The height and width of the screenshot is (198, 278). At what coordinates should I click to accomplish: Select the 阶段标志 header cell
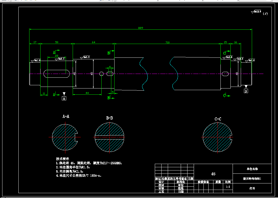[203, 182]
